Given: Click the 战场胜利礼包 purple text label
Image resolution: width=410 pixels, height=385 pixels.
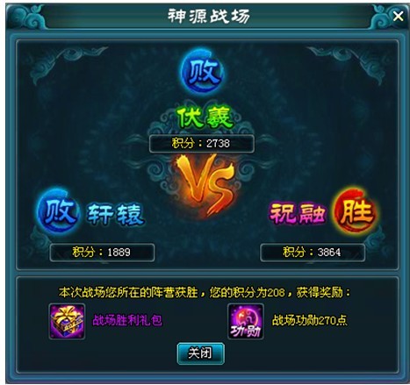Looking at the screenshot, I should coord(127,320).
